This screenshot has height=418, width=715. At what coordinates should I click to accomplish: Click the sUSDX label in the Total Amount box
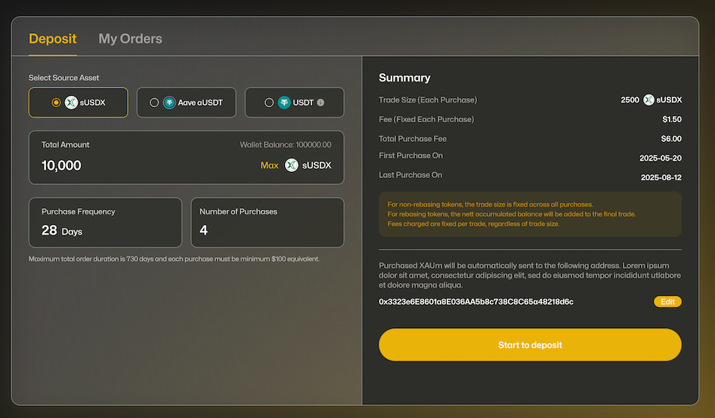click(317, 165)
